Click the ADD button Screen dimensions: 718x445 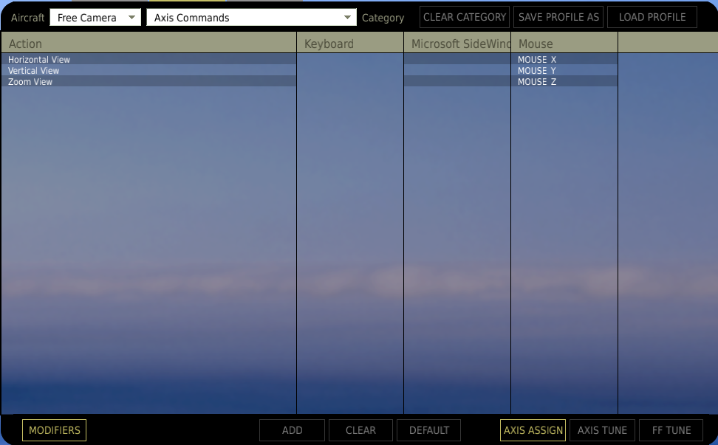point(292,430)
